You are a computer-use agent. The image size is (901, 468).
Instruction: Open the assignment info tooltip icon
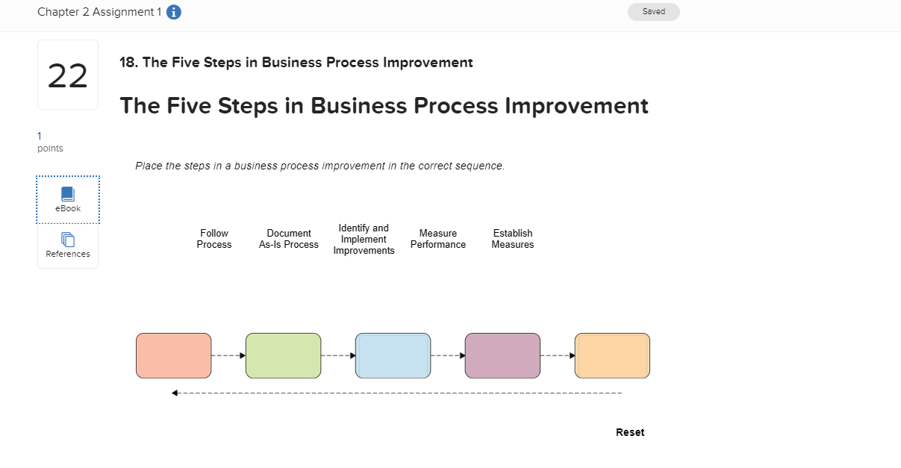(173, 12)
